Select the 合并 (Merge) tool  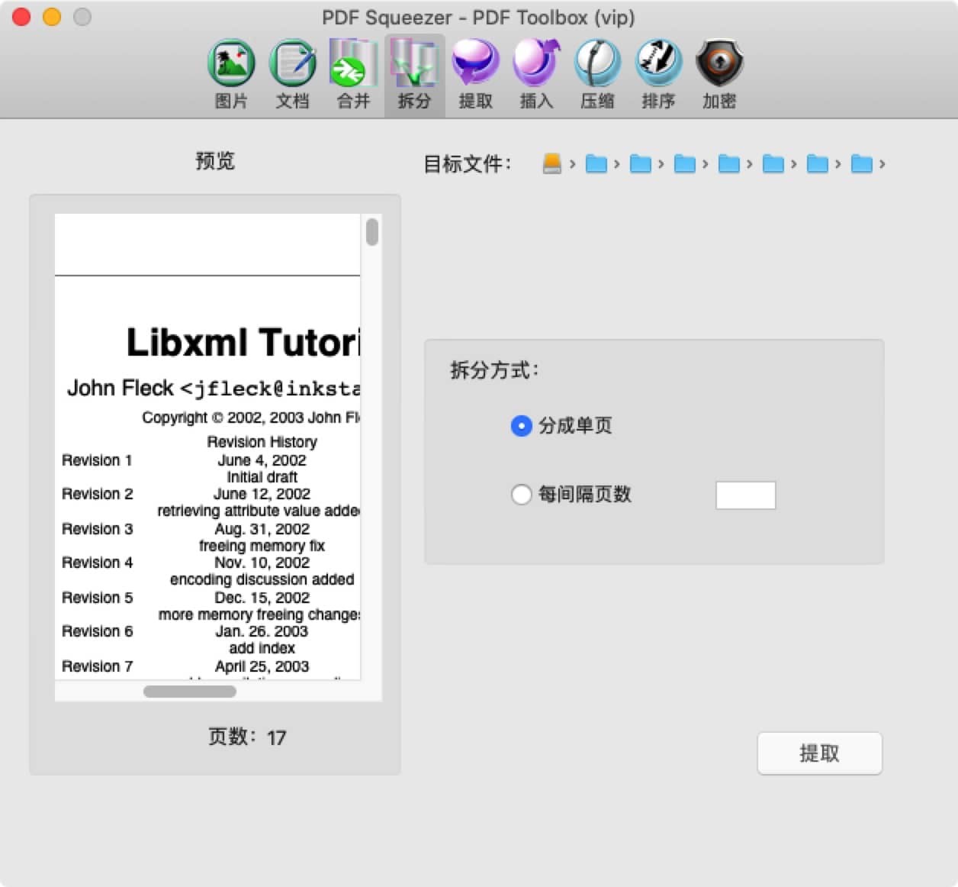(353, 74)
